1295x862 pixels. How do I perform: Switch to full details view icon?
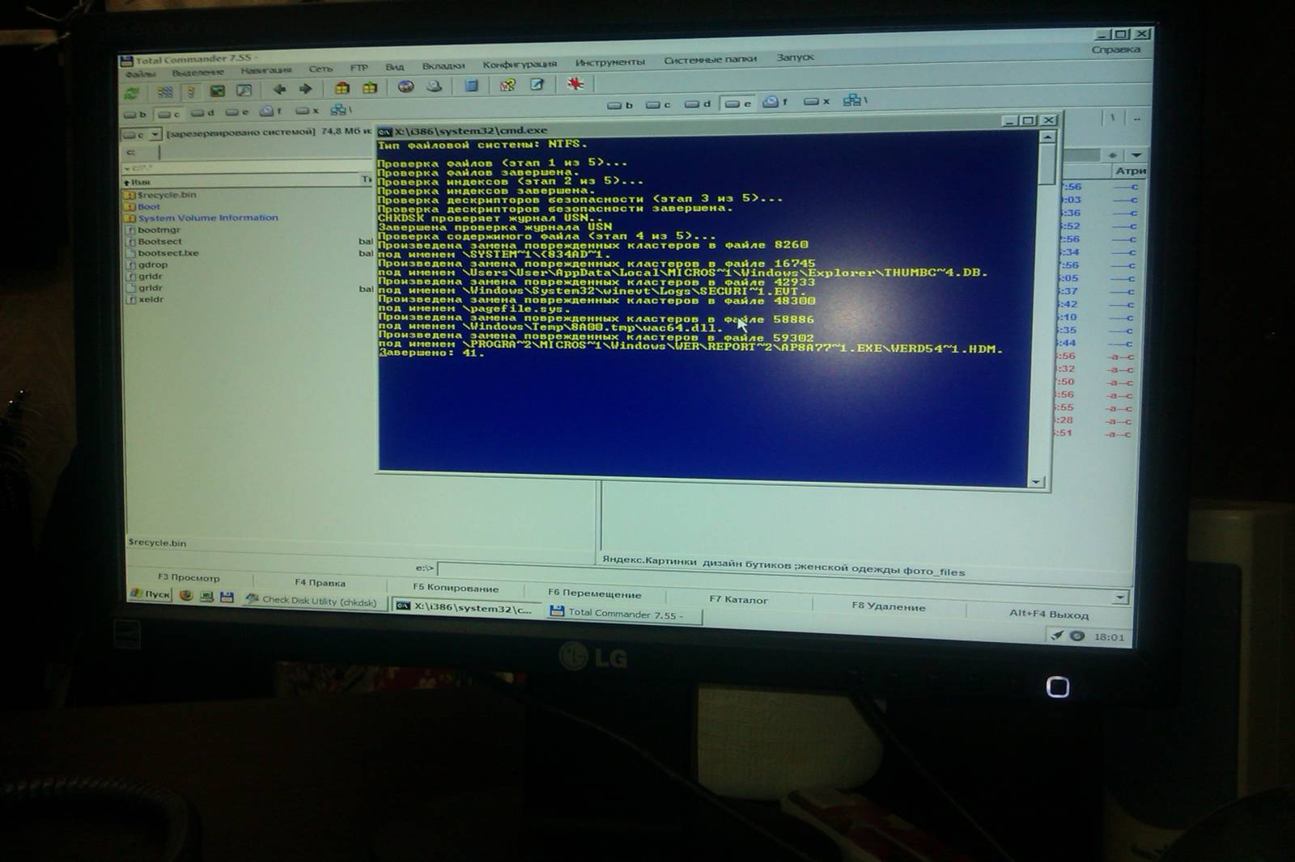point(191,92)
